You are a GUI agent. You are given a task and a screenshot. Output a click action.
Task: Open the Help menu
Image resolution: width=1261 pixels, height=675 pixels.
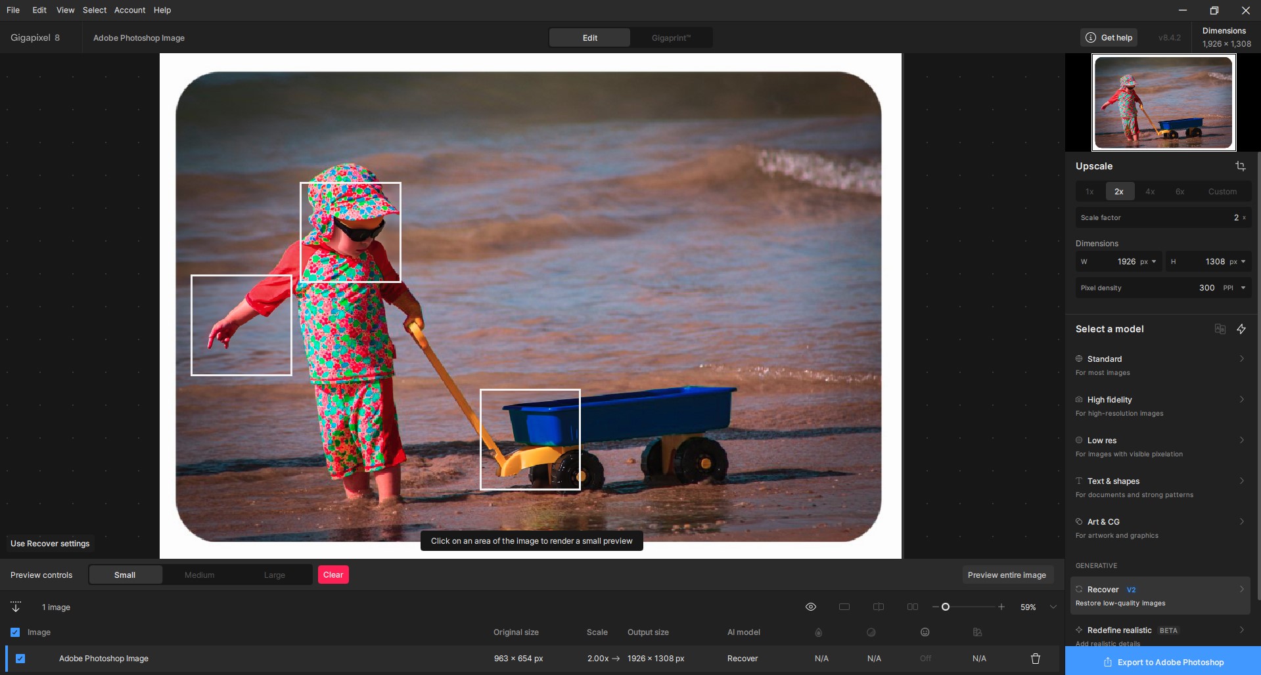click(x=162, y=10)
